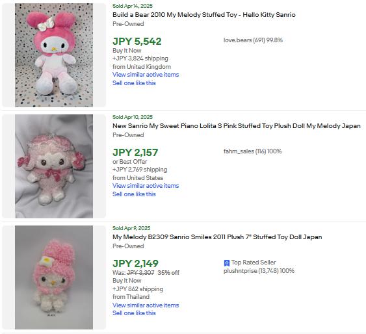The image size is (366, 334).
Task: Sell one like the Build a Bear plush
Action: tap(134, 83)
